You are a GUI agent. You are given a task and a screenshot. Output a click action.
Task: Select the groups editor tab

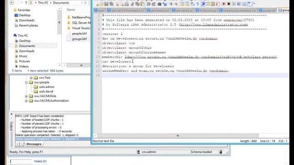click(283, 10)
